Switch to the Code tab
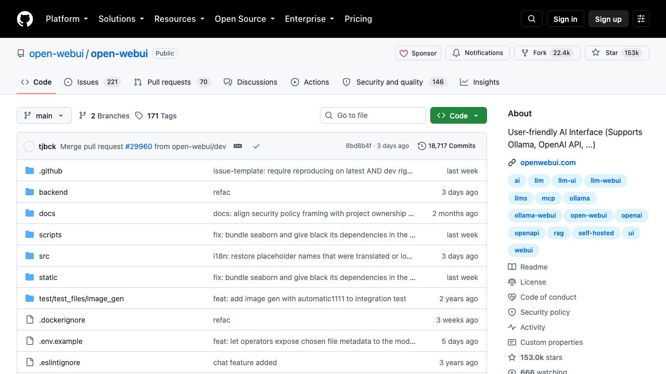 (x=36, y=82)
